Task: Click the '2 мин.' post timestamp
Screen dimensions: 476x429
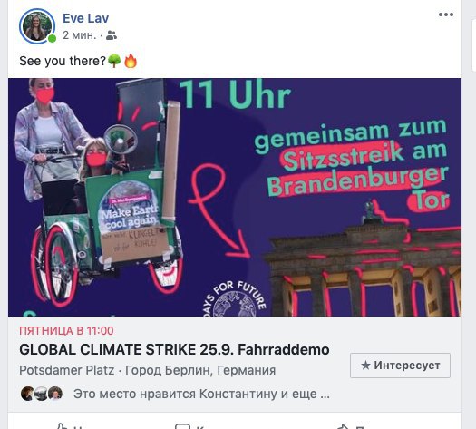Action: pos(79,35)
